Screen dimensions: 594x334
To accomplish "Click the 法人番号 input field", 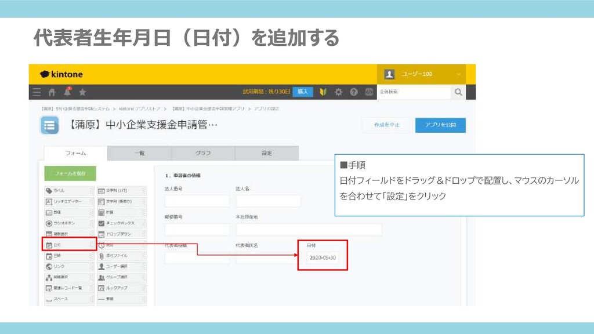I will [197, 201].
